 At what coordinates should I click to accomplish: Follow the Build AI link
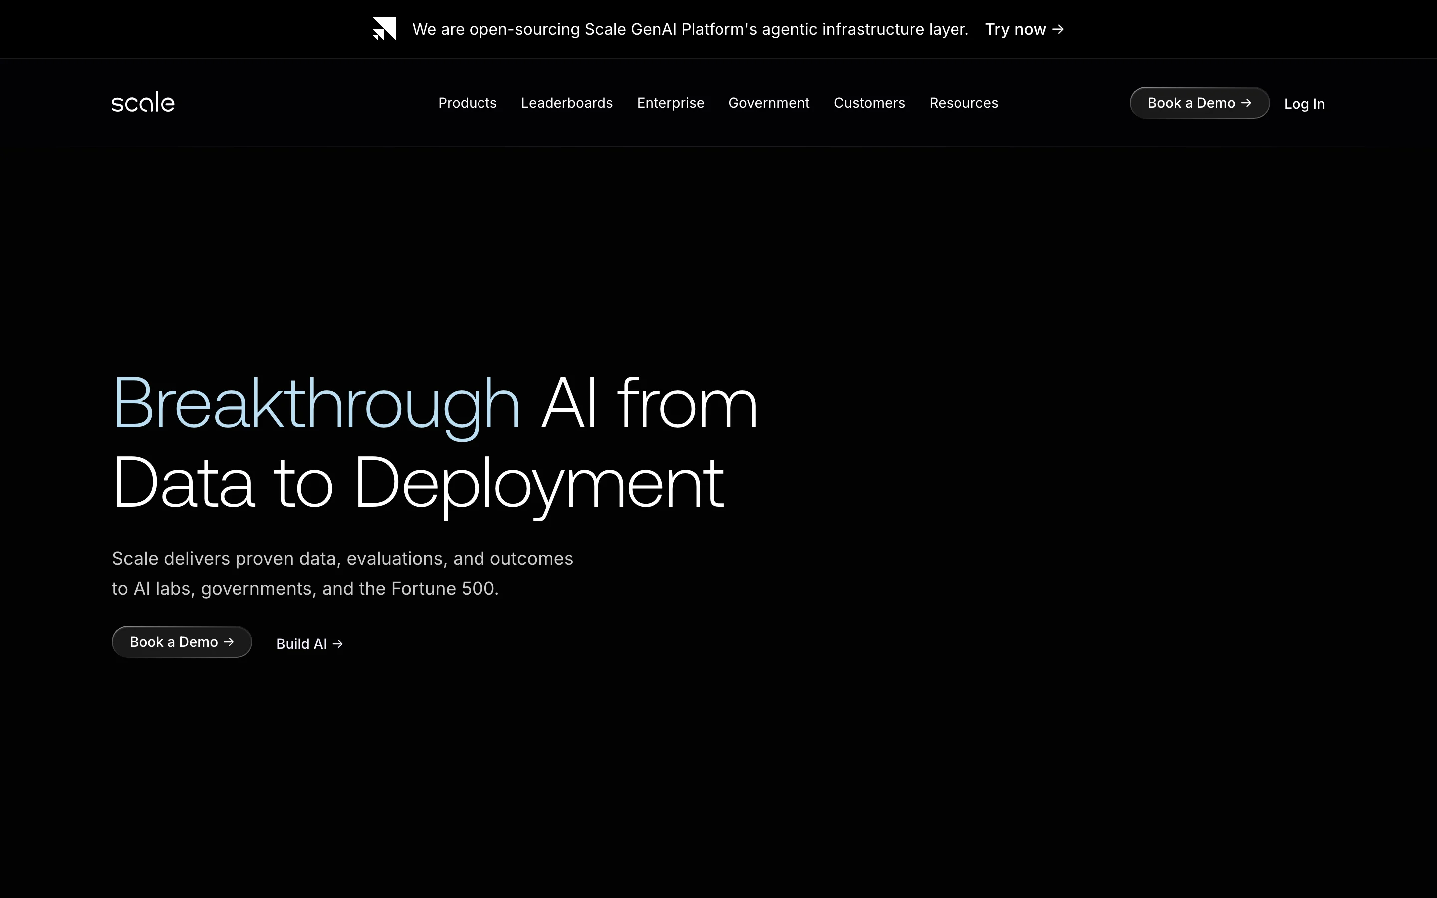[302, 644]
